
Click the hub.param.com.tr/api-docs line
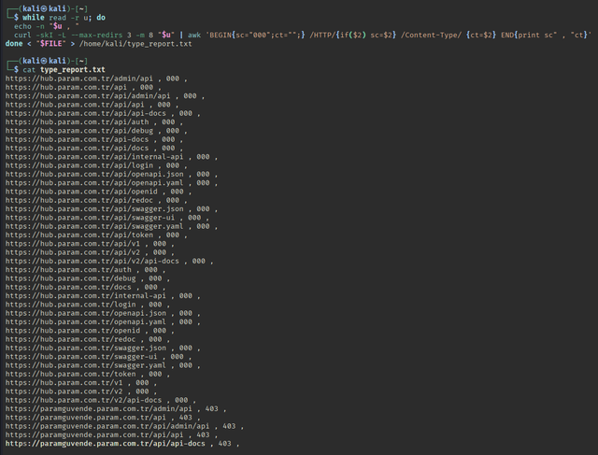[x=93, y=139]
